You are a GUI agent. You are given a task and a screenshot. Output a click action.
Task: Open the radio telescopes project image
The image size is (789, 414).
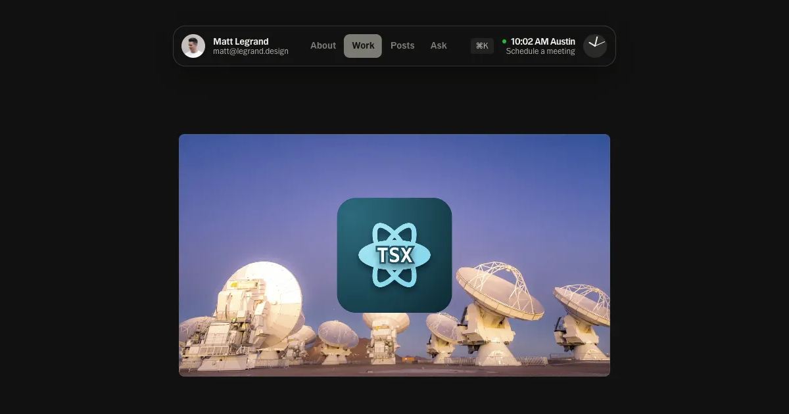point(394,255)
